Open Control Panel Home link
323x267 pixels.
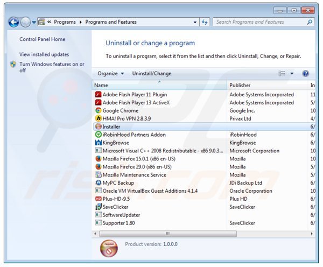43,39
